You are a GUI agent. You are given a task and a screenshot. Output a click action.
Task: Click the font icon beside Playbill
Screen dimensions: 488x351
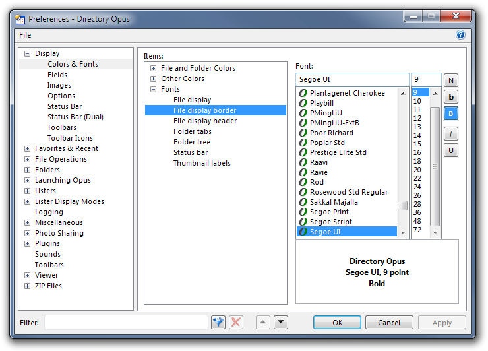303,103
